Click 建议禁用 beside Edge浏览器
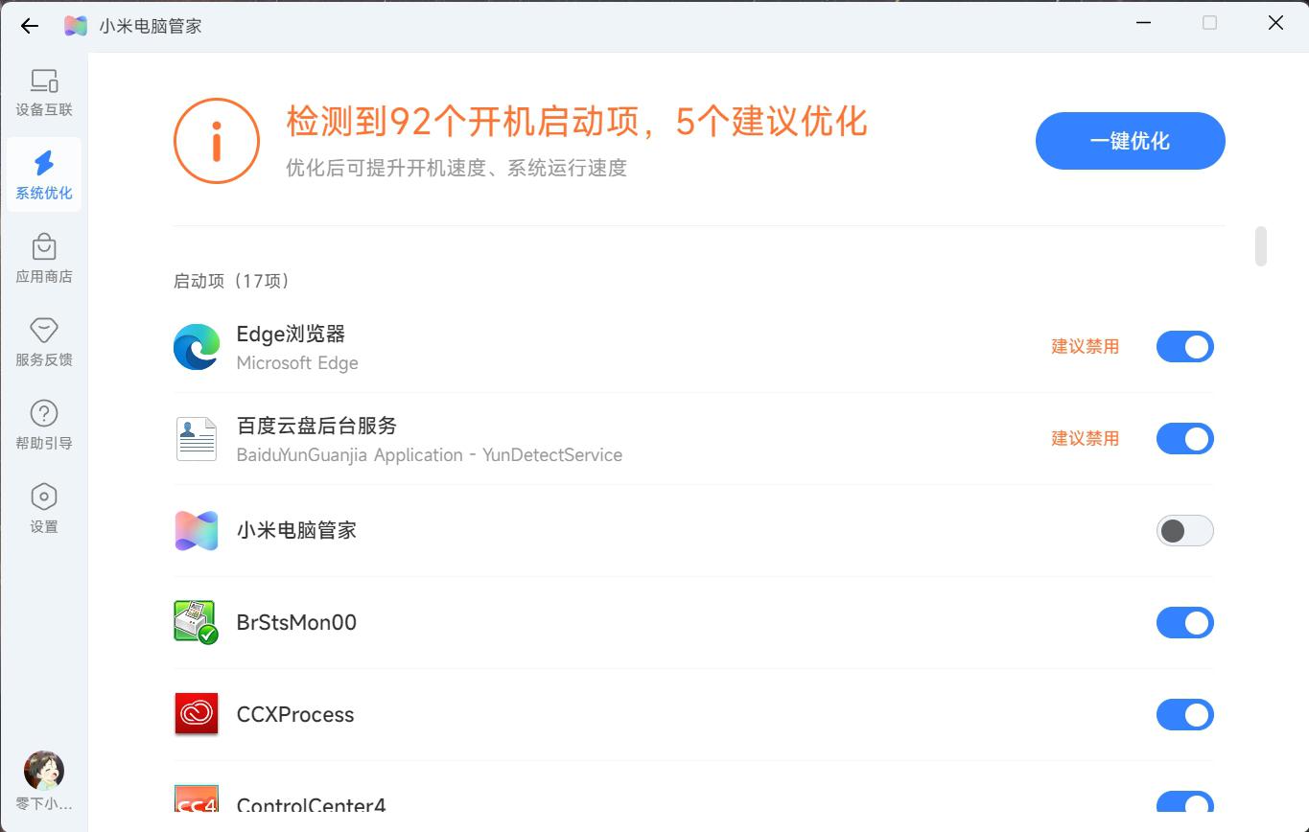Viewport: 1309px width, 832px height. pos(1086,347)
